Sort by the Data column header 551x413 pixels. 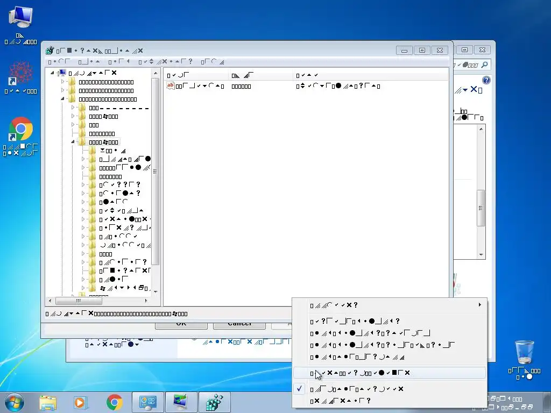371,75
